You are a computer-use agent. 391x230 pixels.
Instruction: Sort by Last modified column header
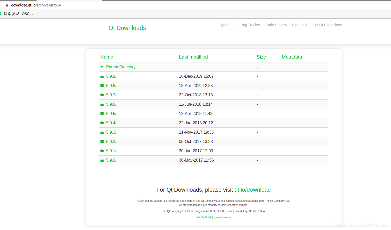coord(193,57)
